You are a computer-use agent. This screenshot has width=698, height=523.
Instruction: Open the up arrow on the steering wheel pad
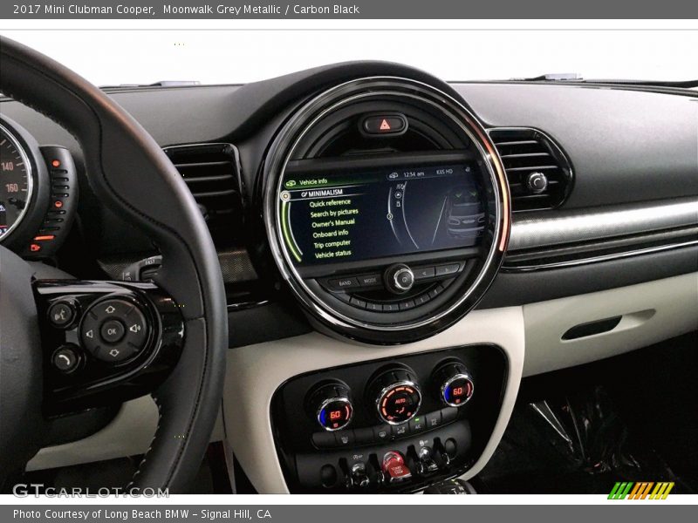(112, 309)
